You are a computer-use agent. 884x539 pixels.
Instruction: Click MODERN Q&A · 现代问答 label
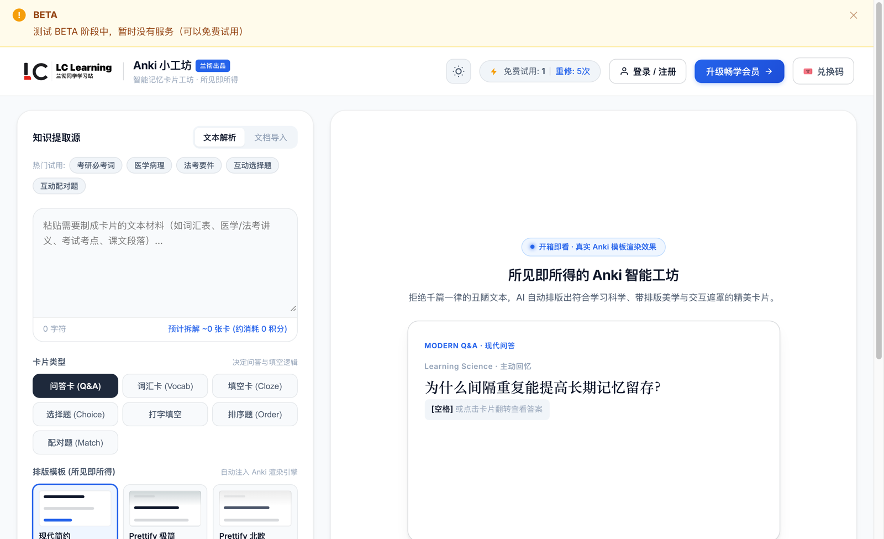[470, 346]
